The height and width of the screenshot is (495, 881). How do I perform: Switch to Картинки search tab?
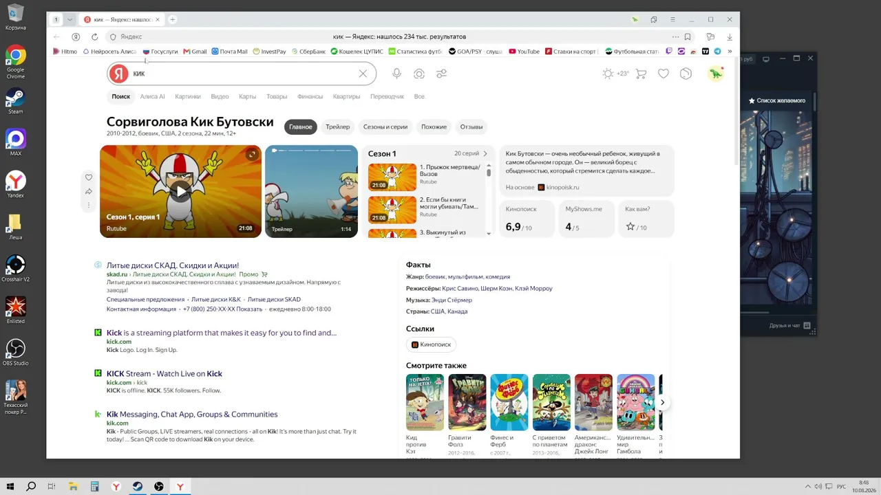(x=188, y=97)
